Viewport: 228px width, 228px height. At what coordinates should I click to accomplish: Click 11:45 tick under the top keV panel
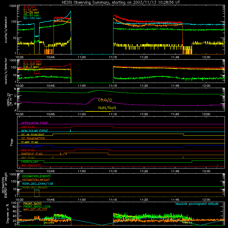(175, 57)
